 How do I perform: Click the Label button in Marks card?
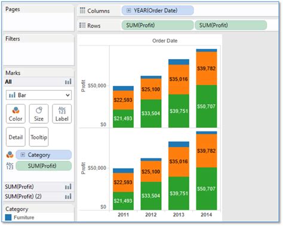(x=62, y=114)
